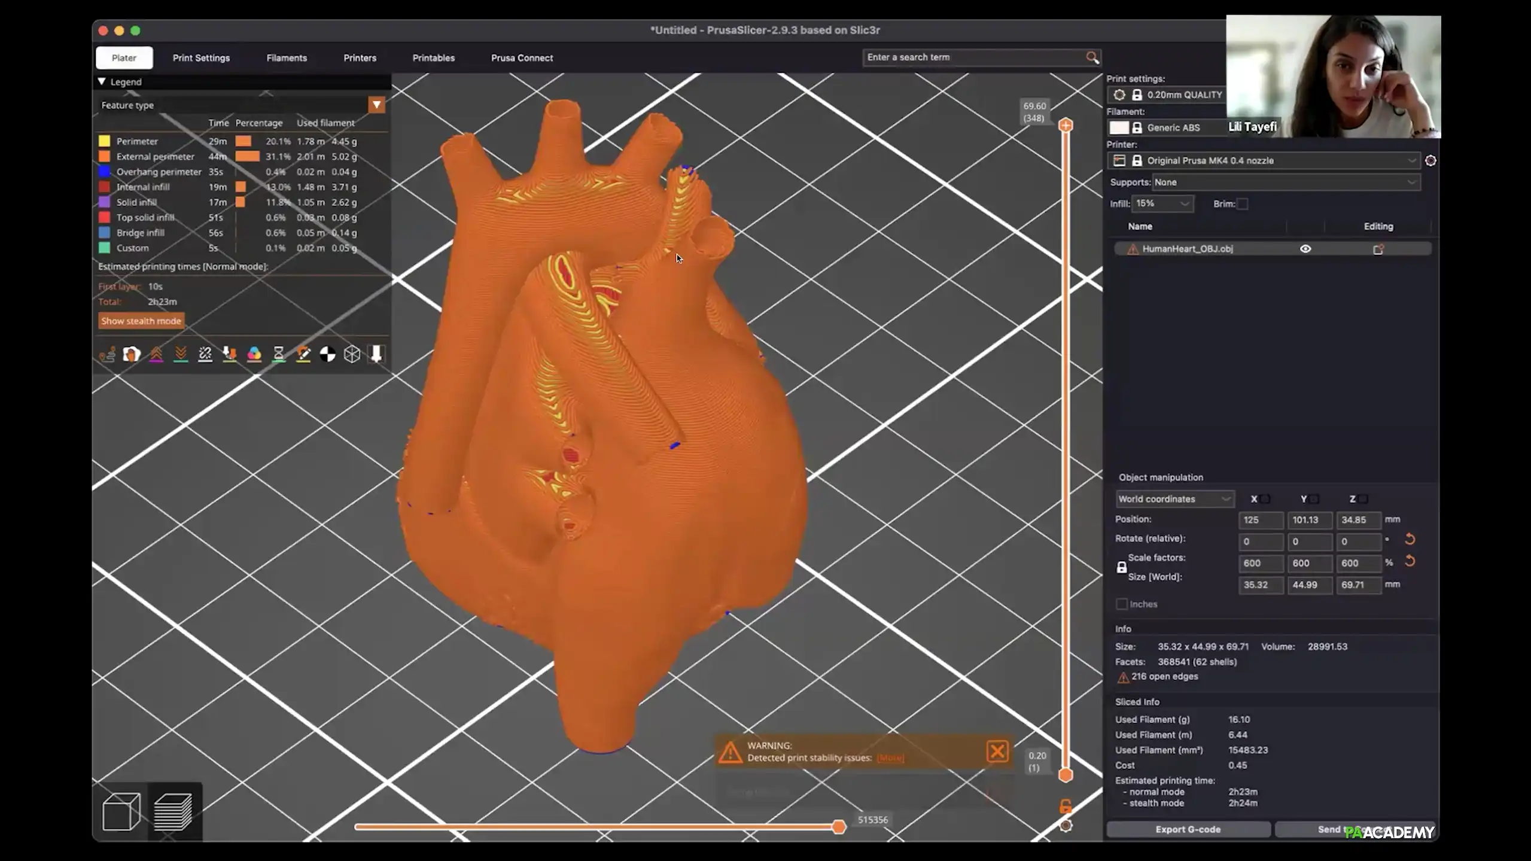The image size is (1531, 861).
Task: Click the horizontal moves slider handle
Action: 839,827
